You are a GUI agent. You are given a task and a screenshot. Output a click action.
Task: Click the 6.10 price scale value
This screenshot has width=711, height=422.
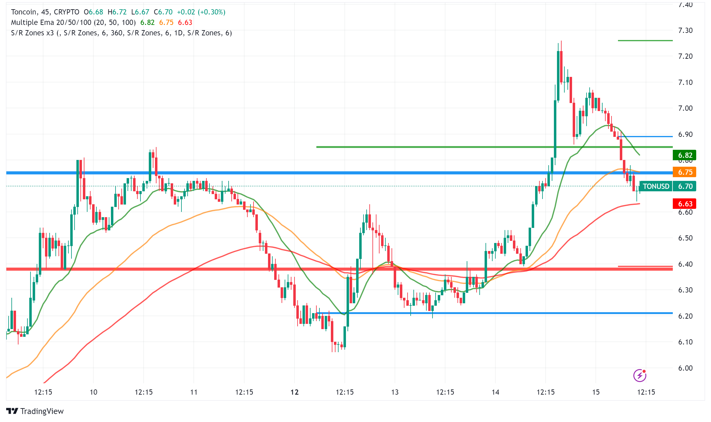click(685, 342)
